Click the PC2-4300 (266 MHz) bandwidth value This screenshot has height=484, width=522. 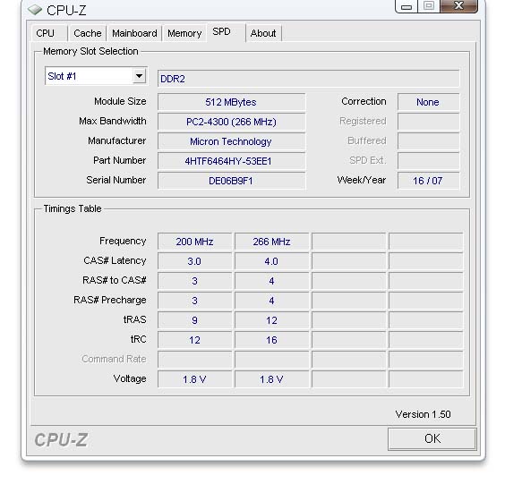point(231,122)
